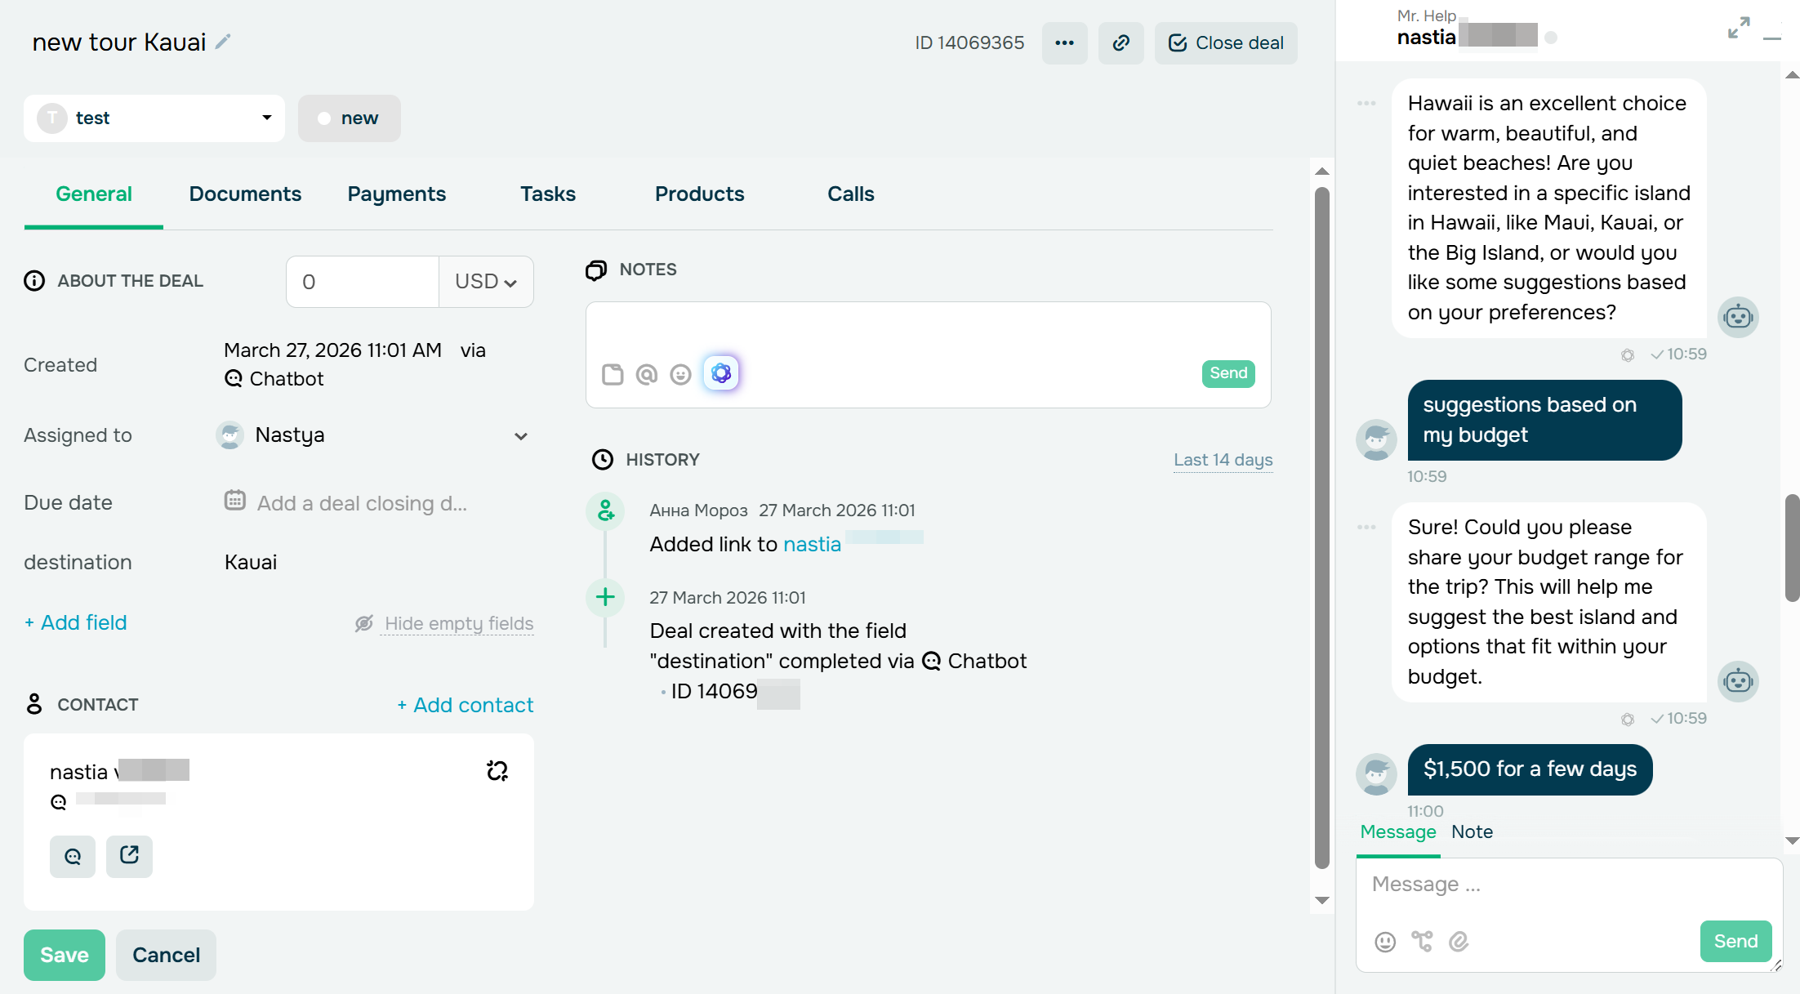The width and height of the screenshot is (1800, 994).
Task: Expand the chat panel to fullscreen
Action: coord(1739,27)
